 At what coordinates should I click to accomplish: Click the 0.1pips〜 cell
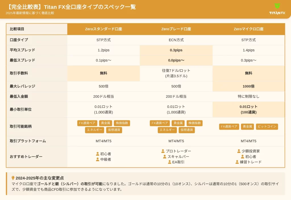click(x=103, y=60)
